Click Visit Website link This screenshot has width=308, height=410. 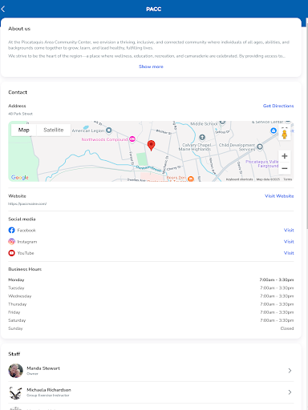(x=279, y=196)
